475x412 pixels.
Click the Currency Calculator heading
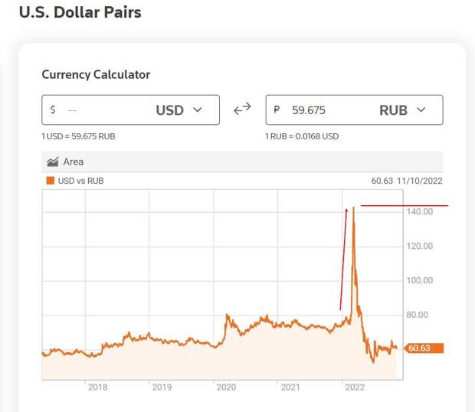96,75
